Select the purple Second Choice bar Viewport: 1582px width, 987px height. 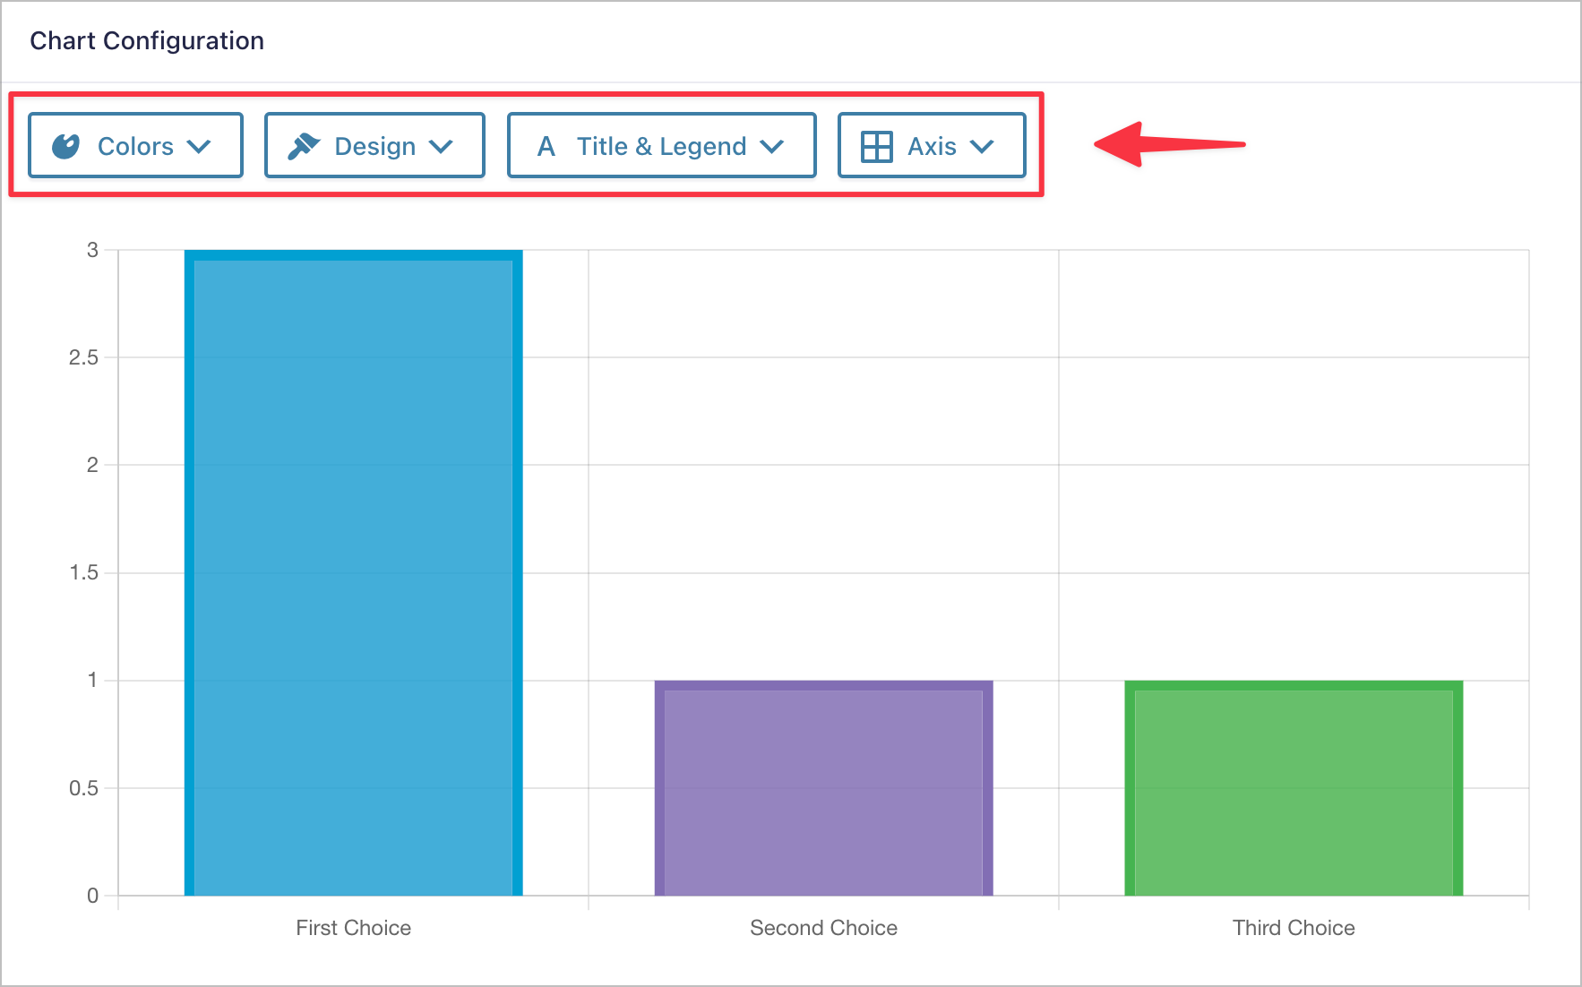tap(823, 788)
